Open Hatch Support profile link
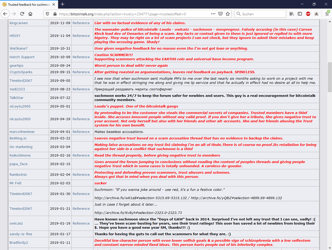The width and height of the screenshot is (332, 250). (22, 57)
